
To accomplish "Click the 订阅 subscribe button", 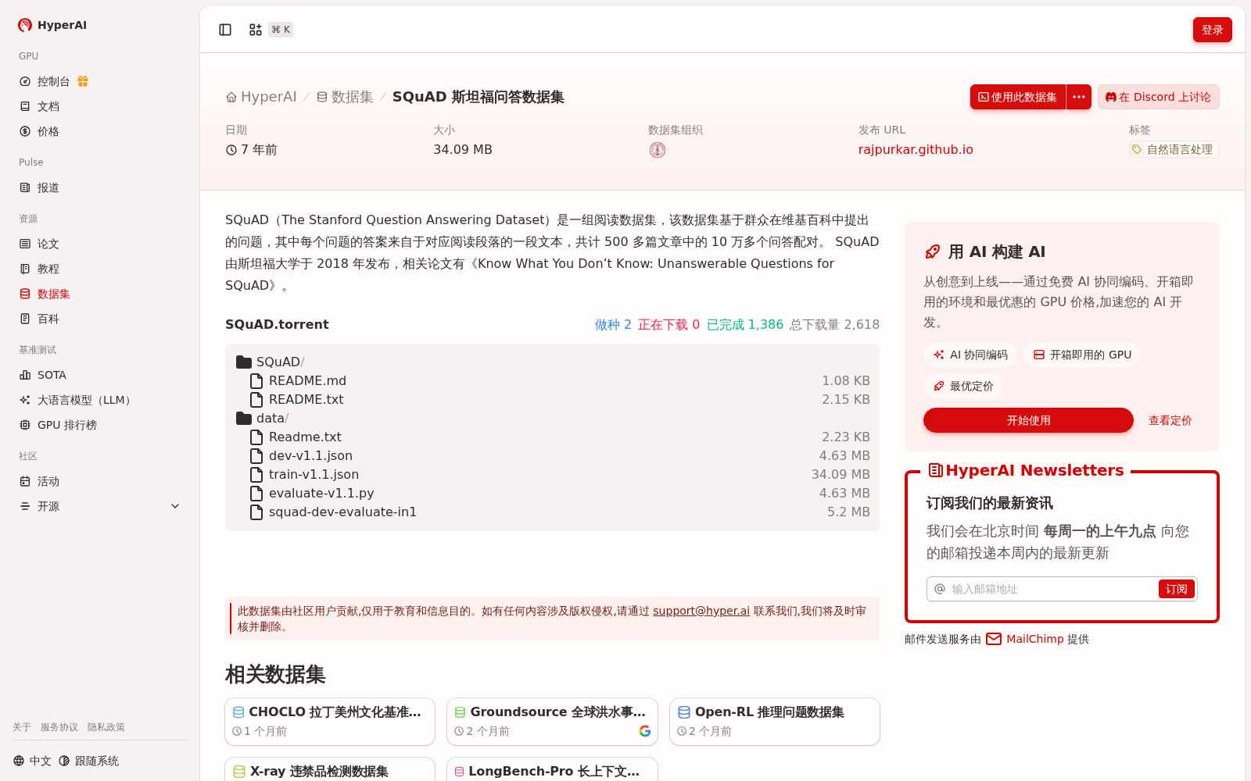I will pyautogui.click(x=1176, y=589).
